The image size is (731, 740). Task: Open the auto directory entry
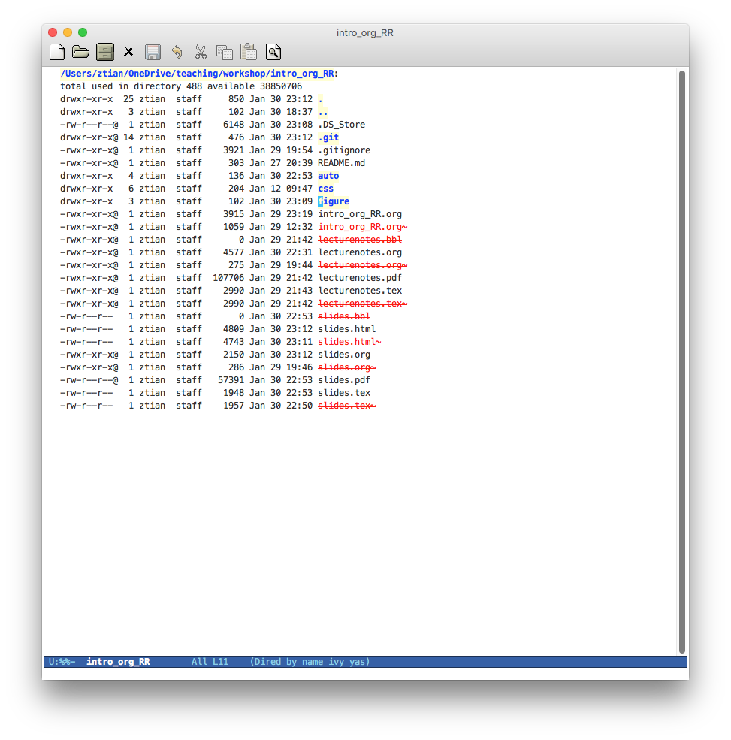point(328,176)
